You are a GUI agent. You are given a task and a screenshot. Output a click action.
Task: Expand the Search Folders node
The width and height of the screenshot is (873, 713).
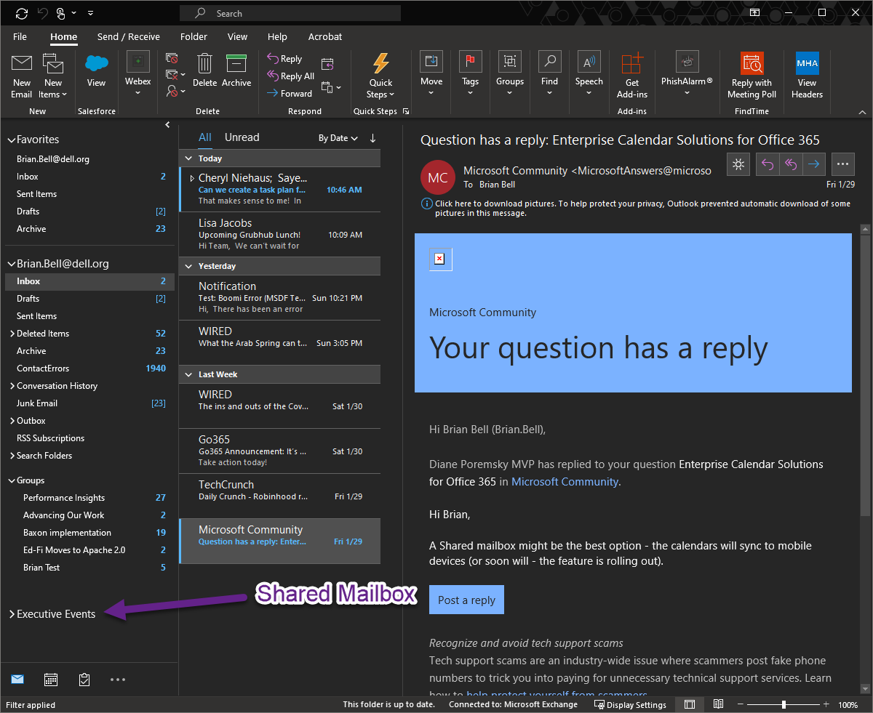coord(12,456)
